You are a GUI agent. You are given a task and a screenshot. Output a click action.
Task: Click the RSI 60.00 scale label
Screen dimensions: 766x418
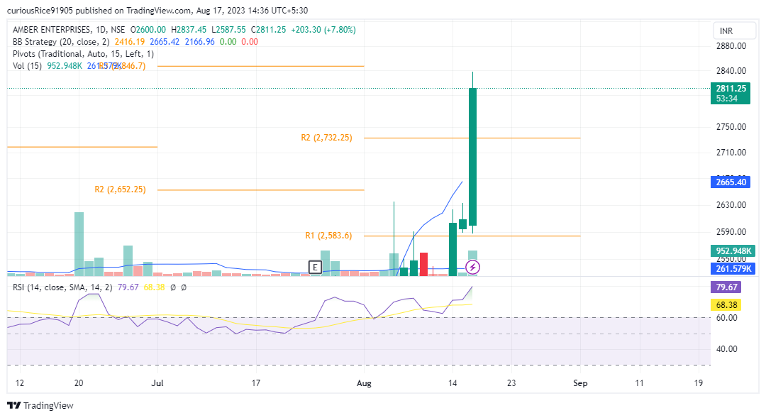click(x=726, y=318)
